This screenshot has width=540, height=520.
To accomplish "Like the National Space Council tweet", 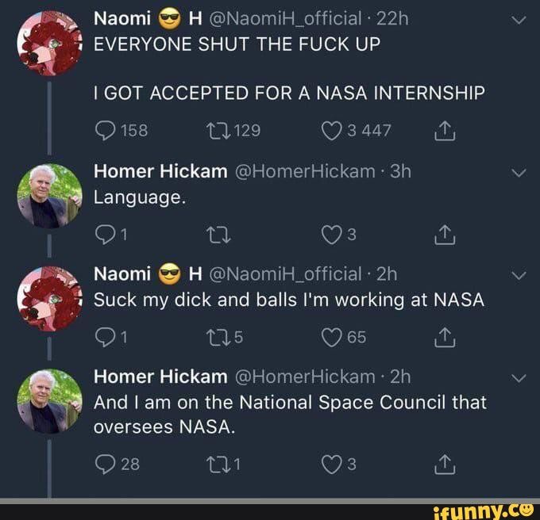I will [x=332, y=465].
